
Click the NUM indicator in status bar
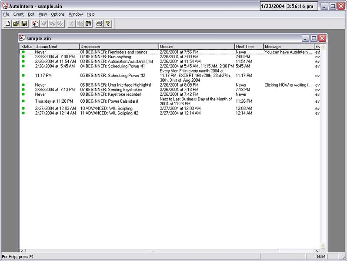point(321,257)
